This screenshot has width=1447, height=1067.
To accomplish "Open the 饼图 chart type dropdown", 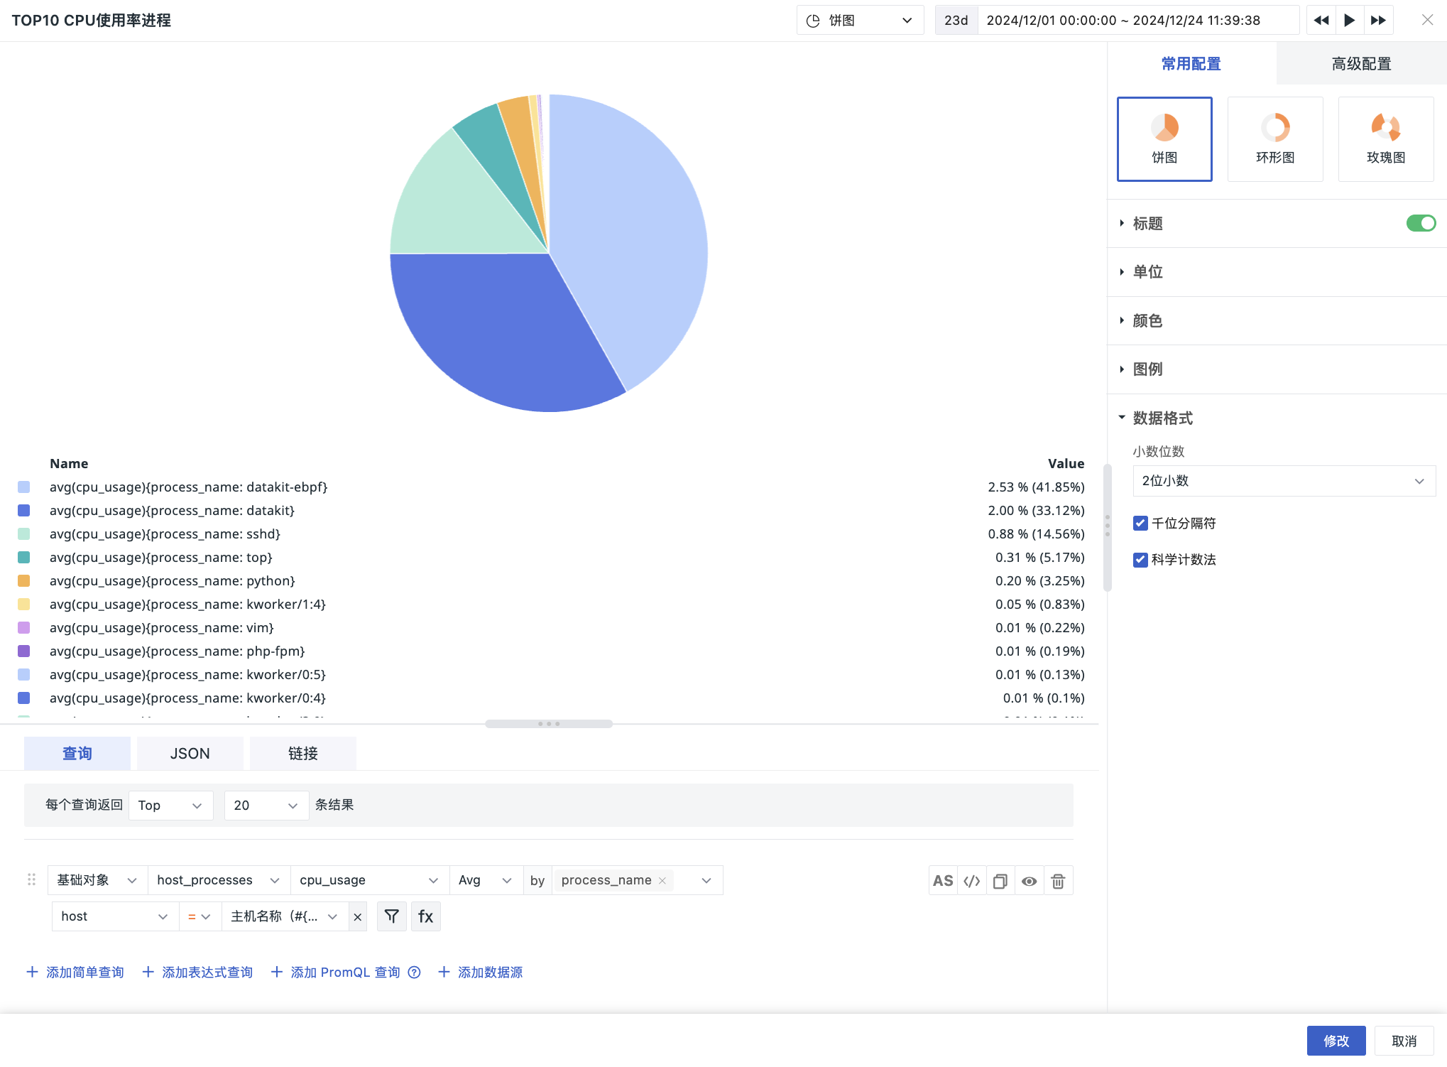I will [x=860, y=21].
